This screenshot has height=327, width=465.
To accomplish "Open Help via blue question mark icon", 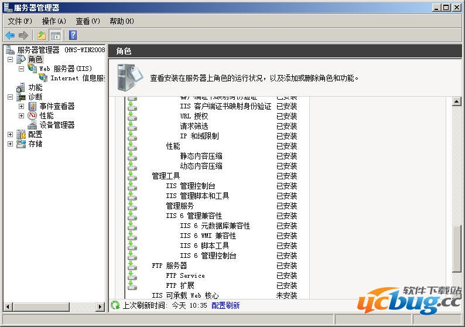I will click(x=73, y=35).
